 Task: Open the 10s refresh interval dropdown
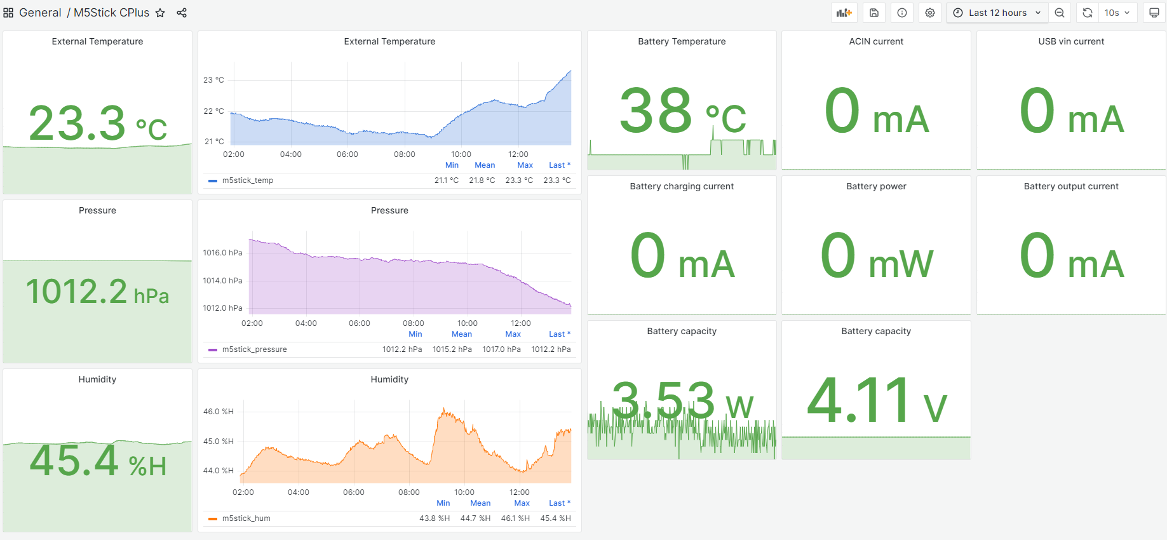point(1117,13)
